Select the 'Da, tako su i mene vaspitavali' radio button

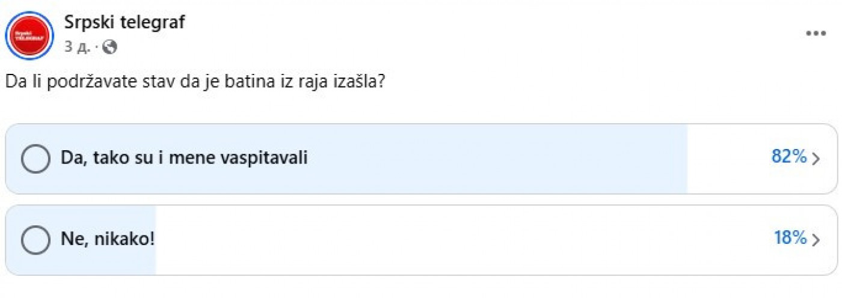[35, 159]
